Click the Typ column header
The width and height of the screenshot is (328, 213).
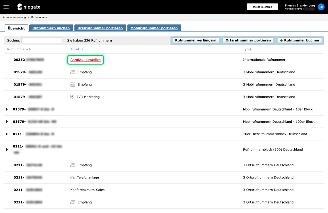(x=246, y=50)
